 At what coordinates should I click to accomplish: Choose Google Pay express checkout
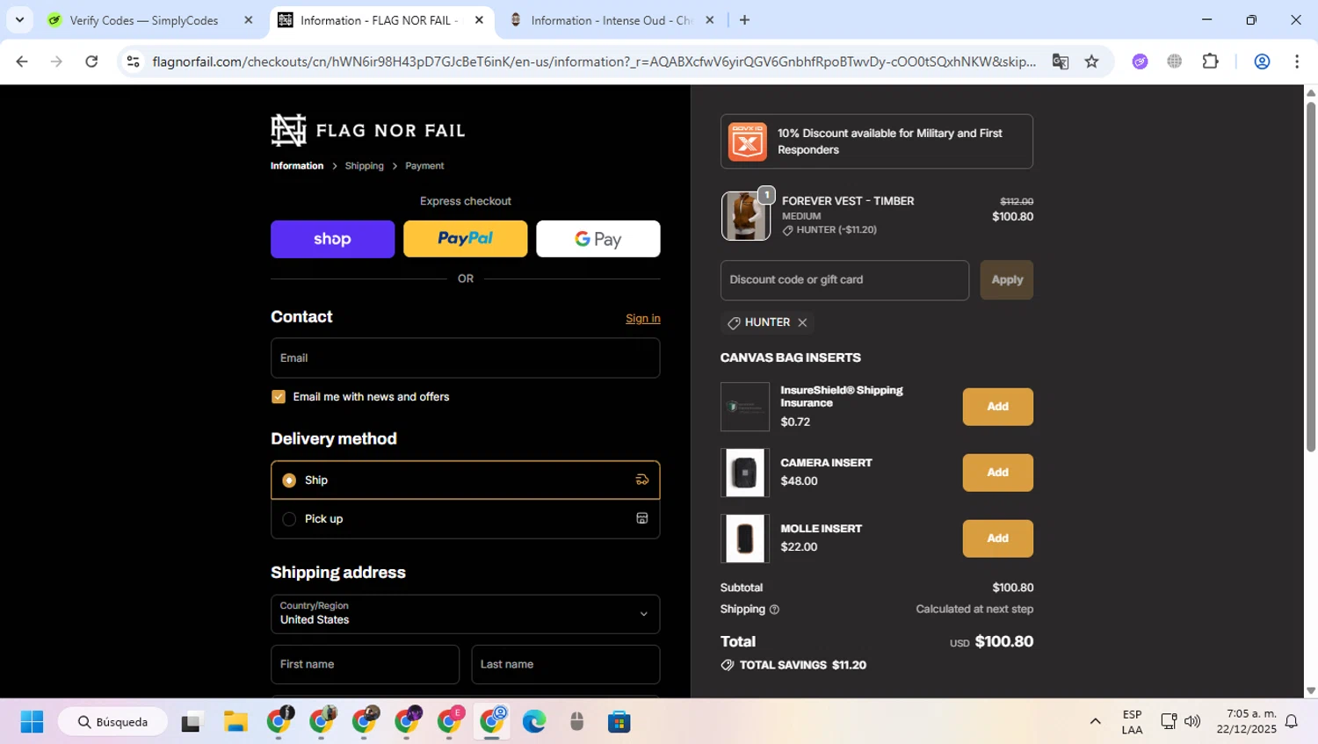(x=597, y=239)
